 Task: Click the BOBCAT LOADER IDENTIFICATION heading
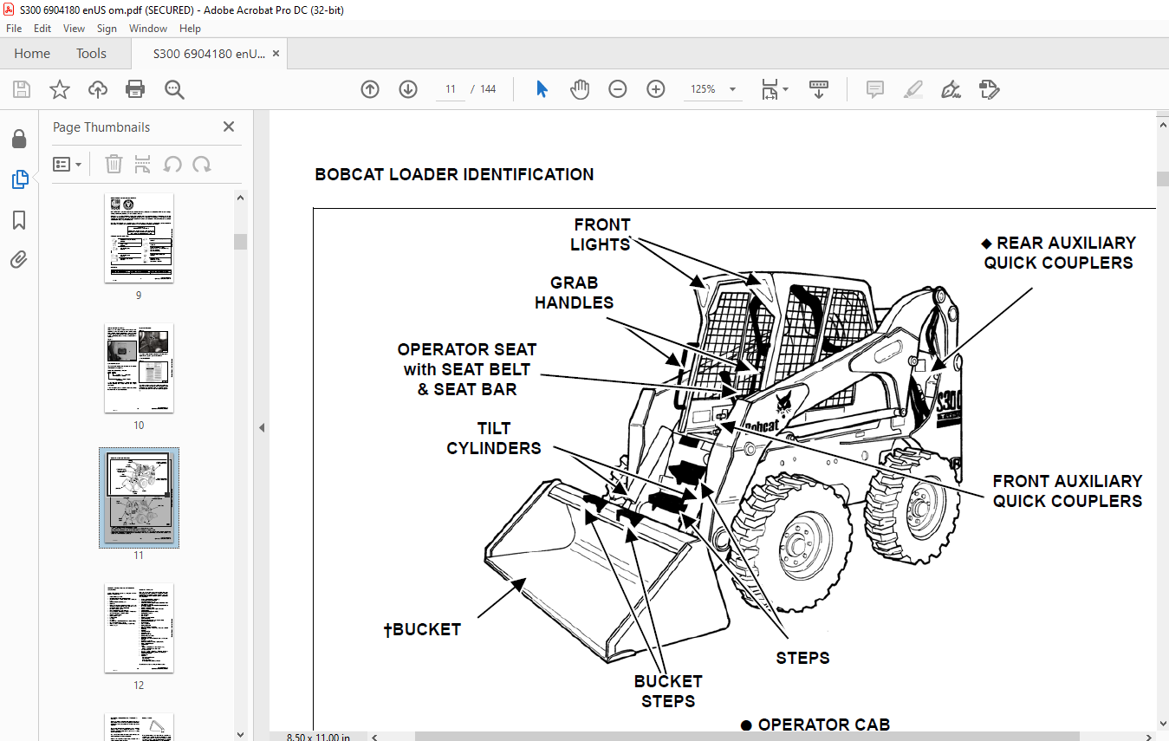click(454, 174)
